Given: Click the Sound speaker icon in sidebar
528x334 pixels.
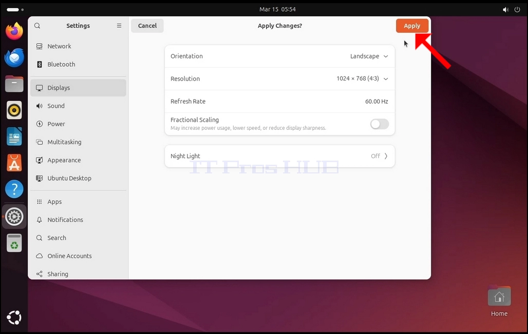Looking at the screenshot, I should pyautogui.click(x=40, y=106).
